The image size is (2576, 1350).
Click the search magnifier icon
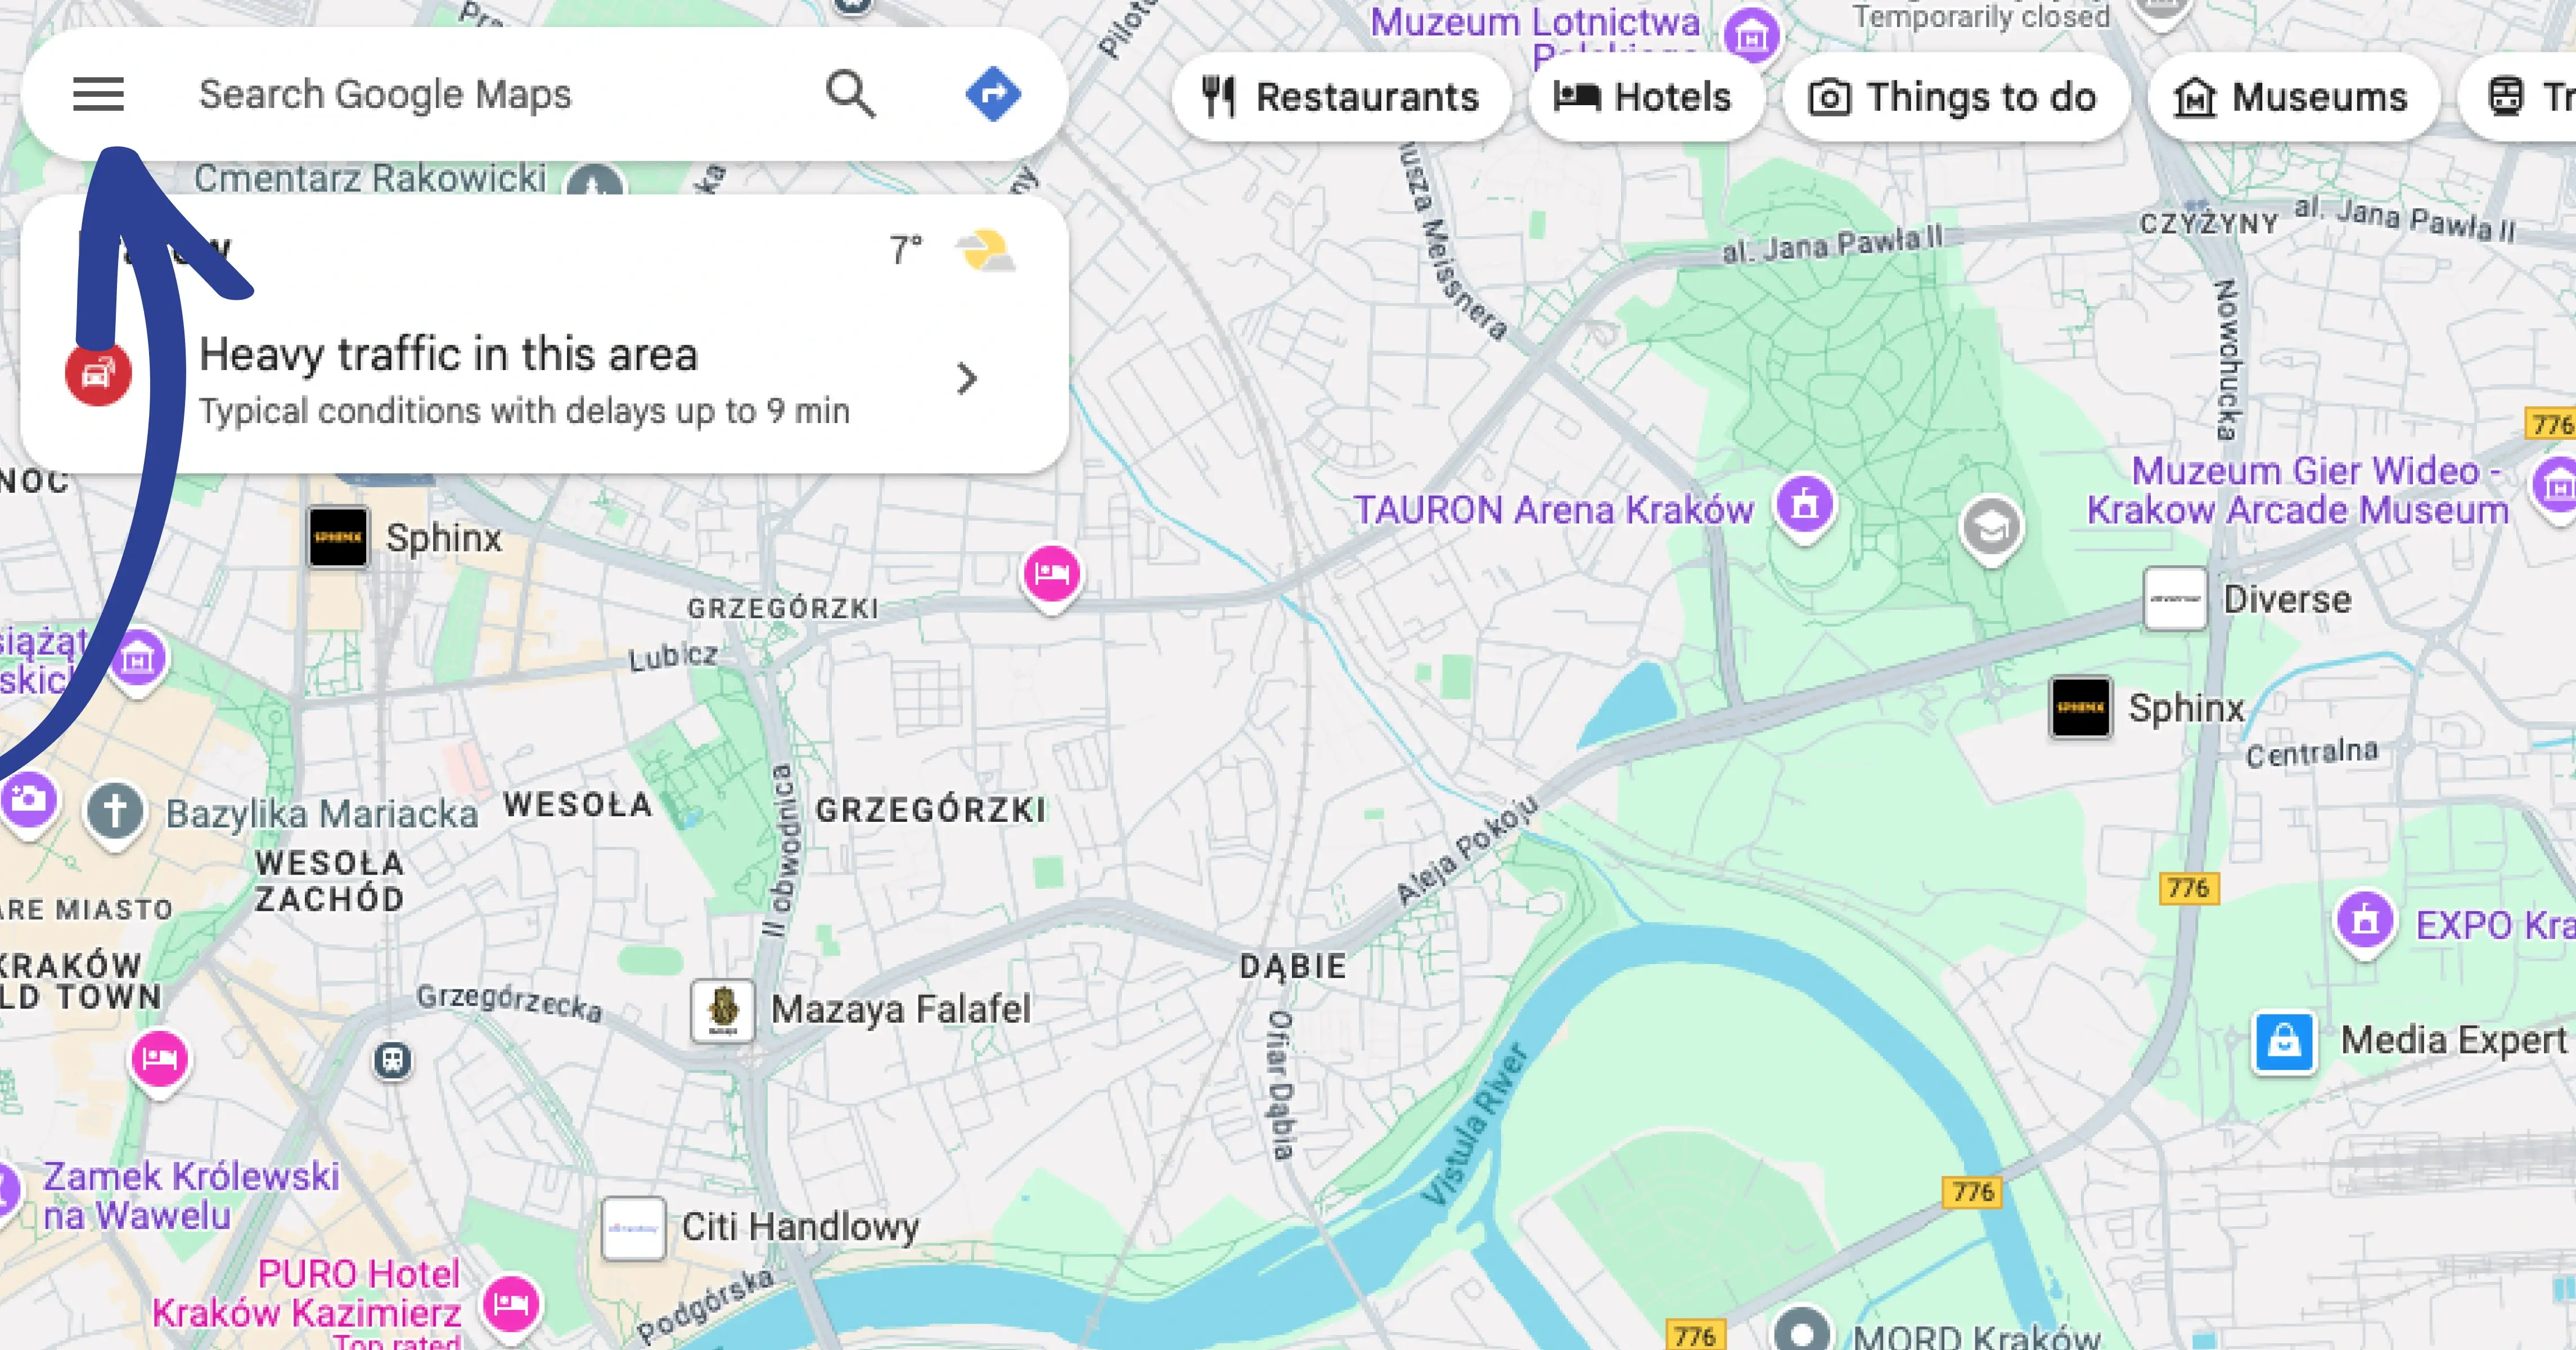851,95
